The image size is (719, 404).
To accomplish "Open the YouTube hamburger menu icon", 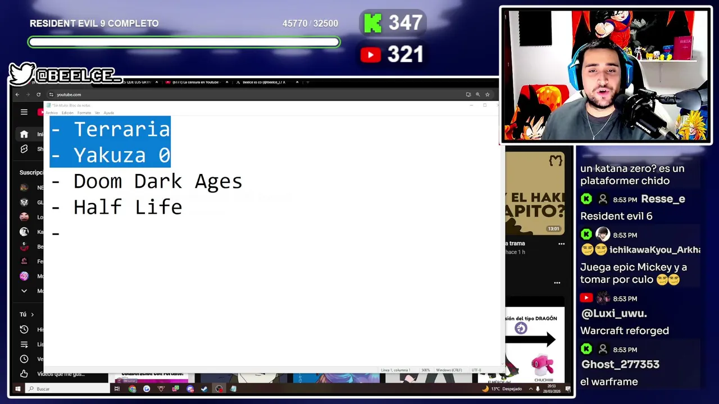I will coord(24,112).
